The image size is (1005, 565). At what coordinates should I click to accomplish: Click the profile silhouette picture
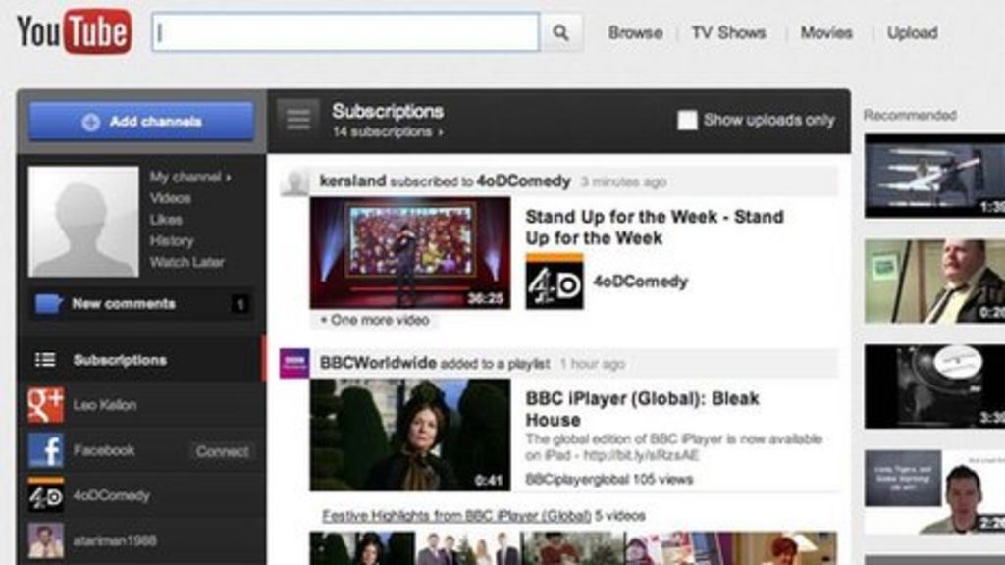click(x=83, y=222)
